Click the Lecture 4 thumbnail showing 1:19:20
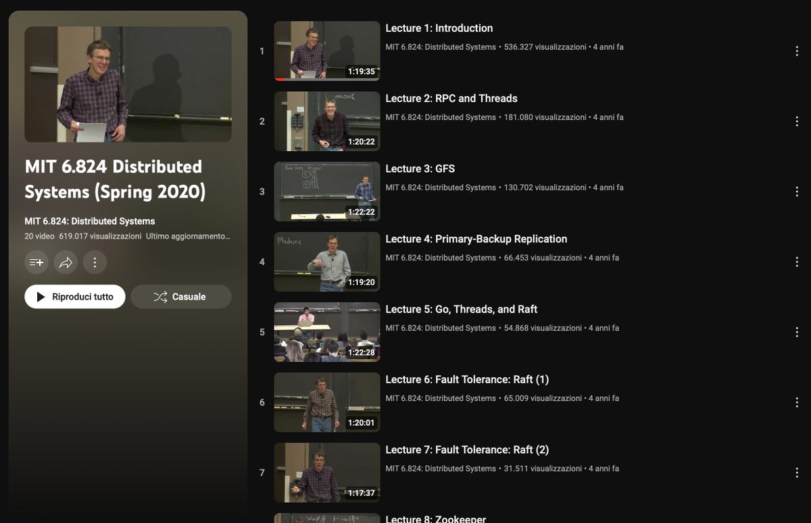Viewport: 811px width, 523px height. 327,262
